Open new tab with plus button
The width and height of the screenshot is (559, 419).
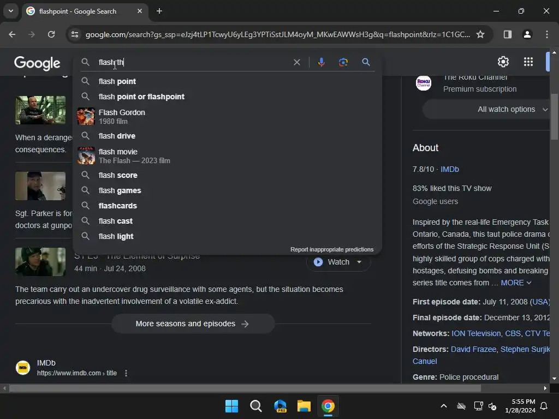coord(159,11)
